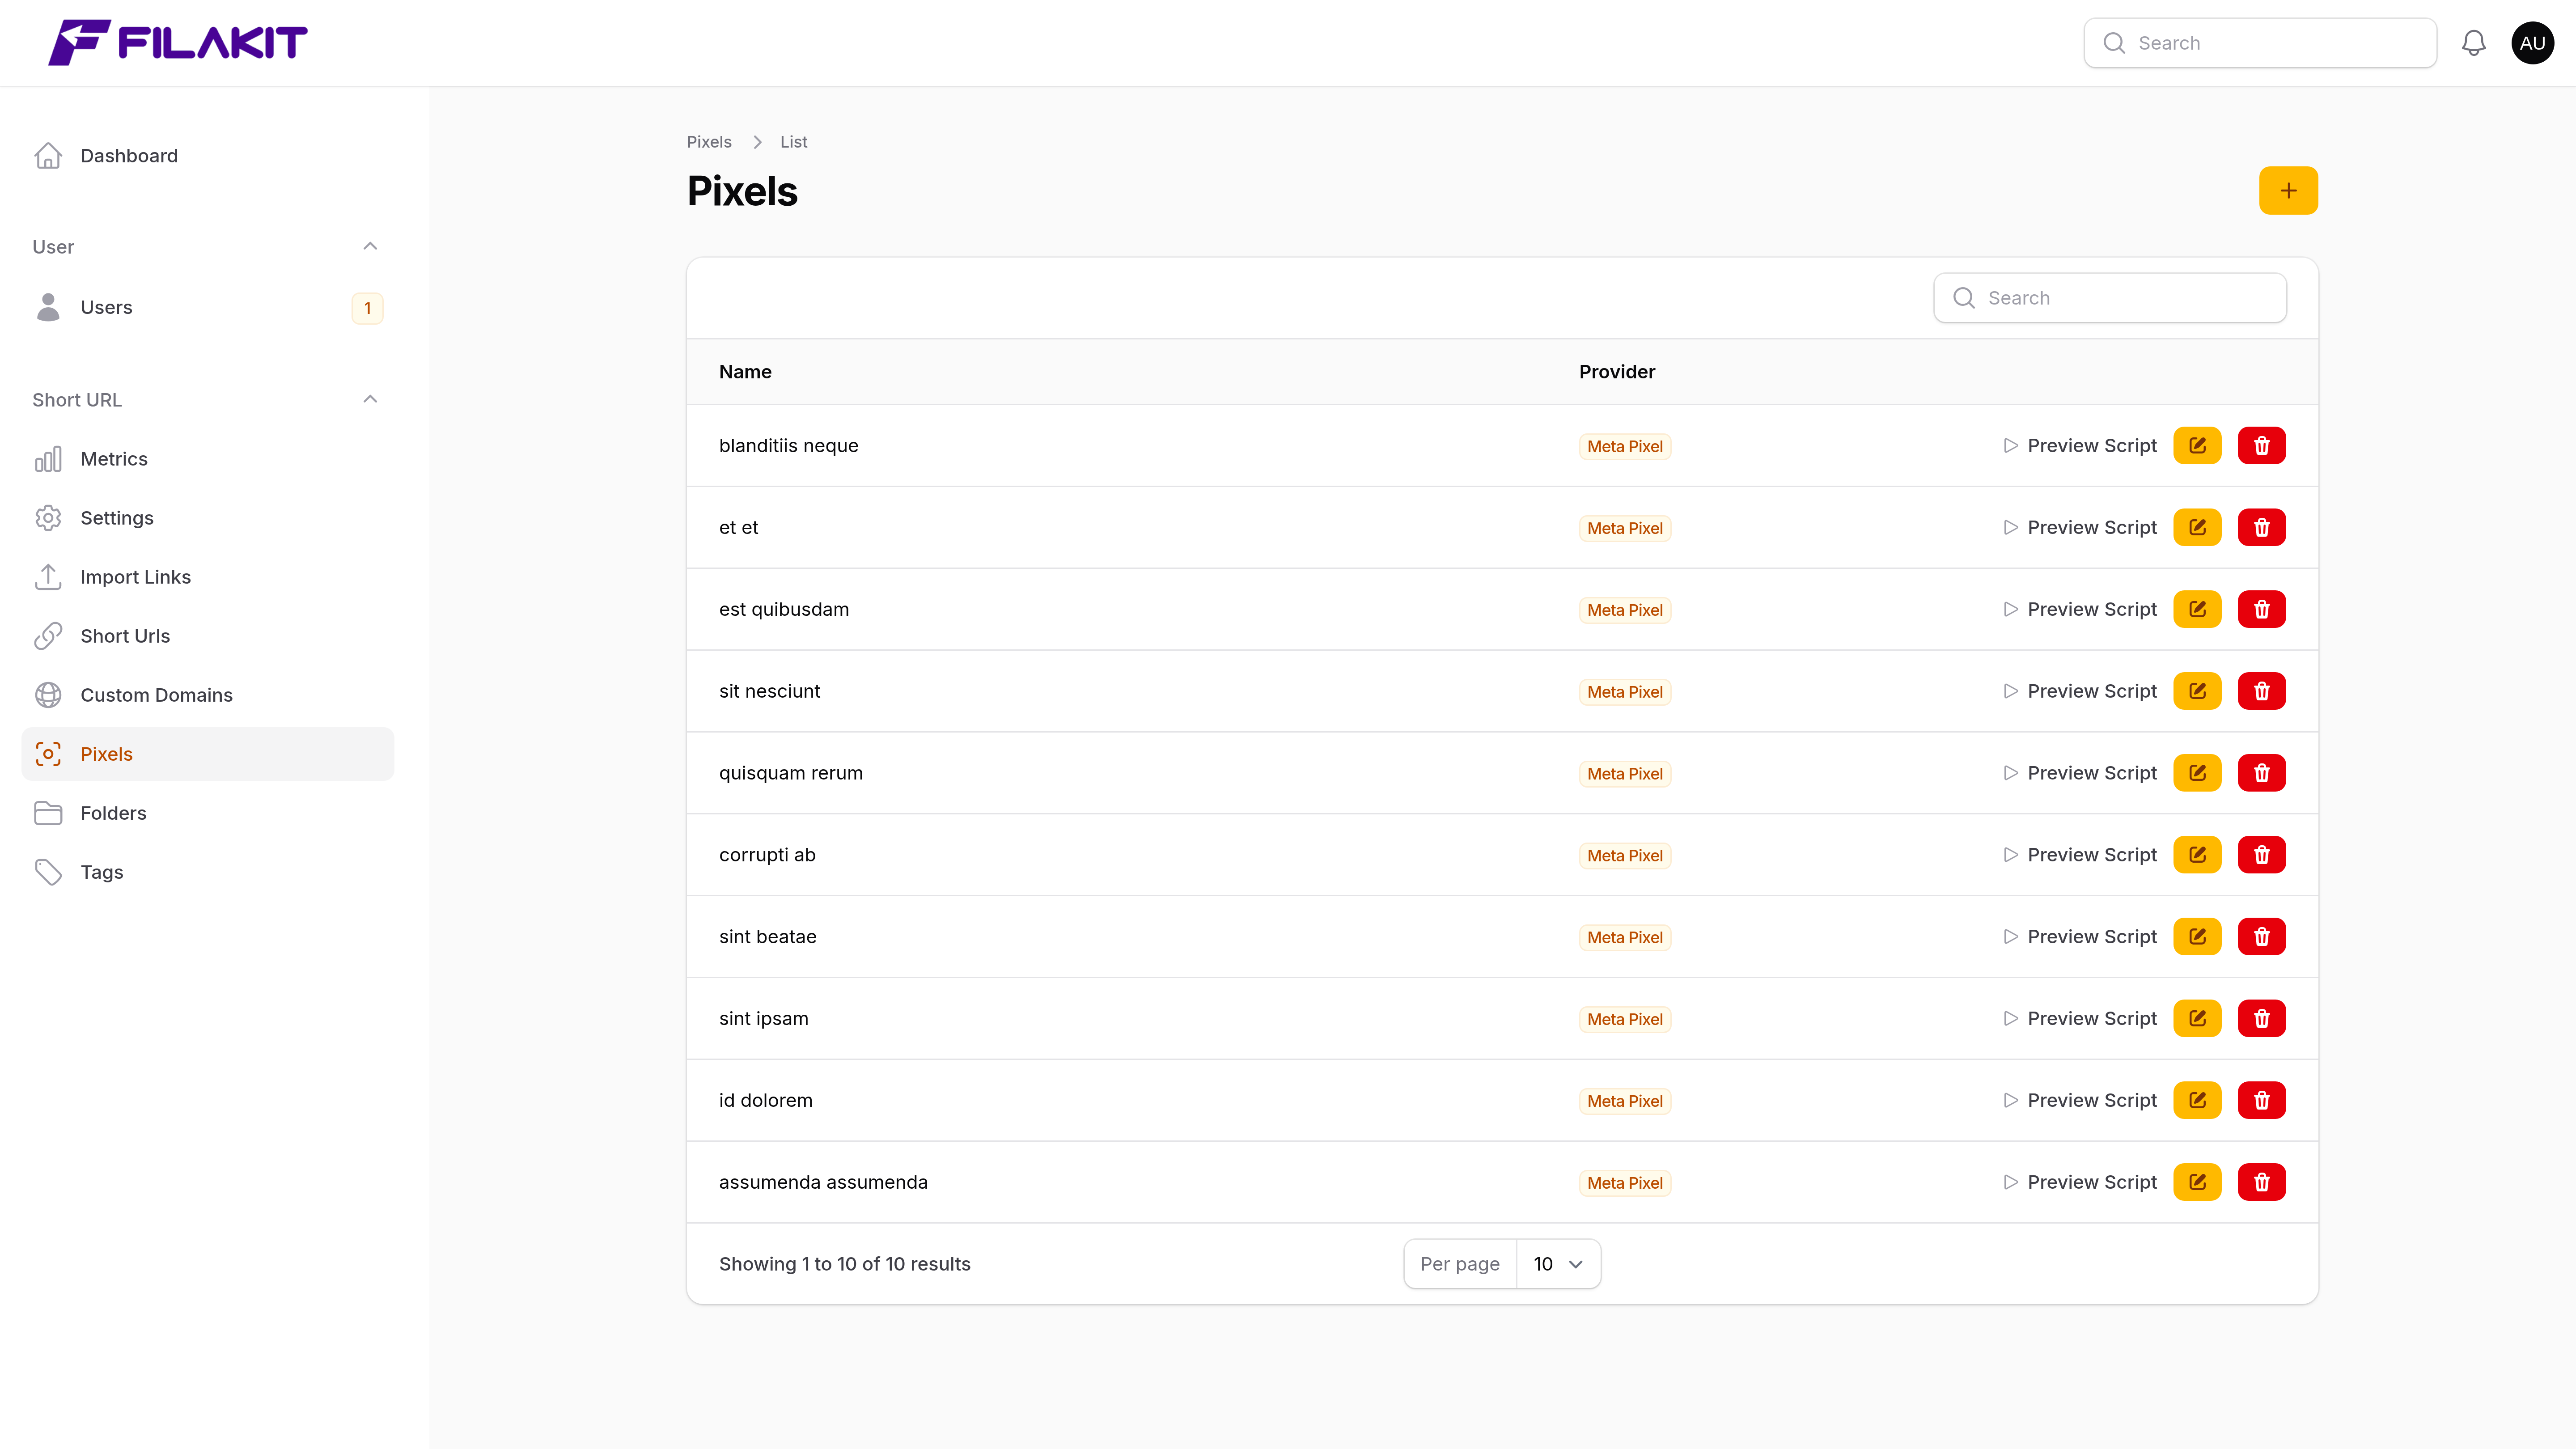Edit the assumenda assumenda pixel
Image resolution: width=2576 pixels, height=1449 pixels.
click(2197, 1183)
